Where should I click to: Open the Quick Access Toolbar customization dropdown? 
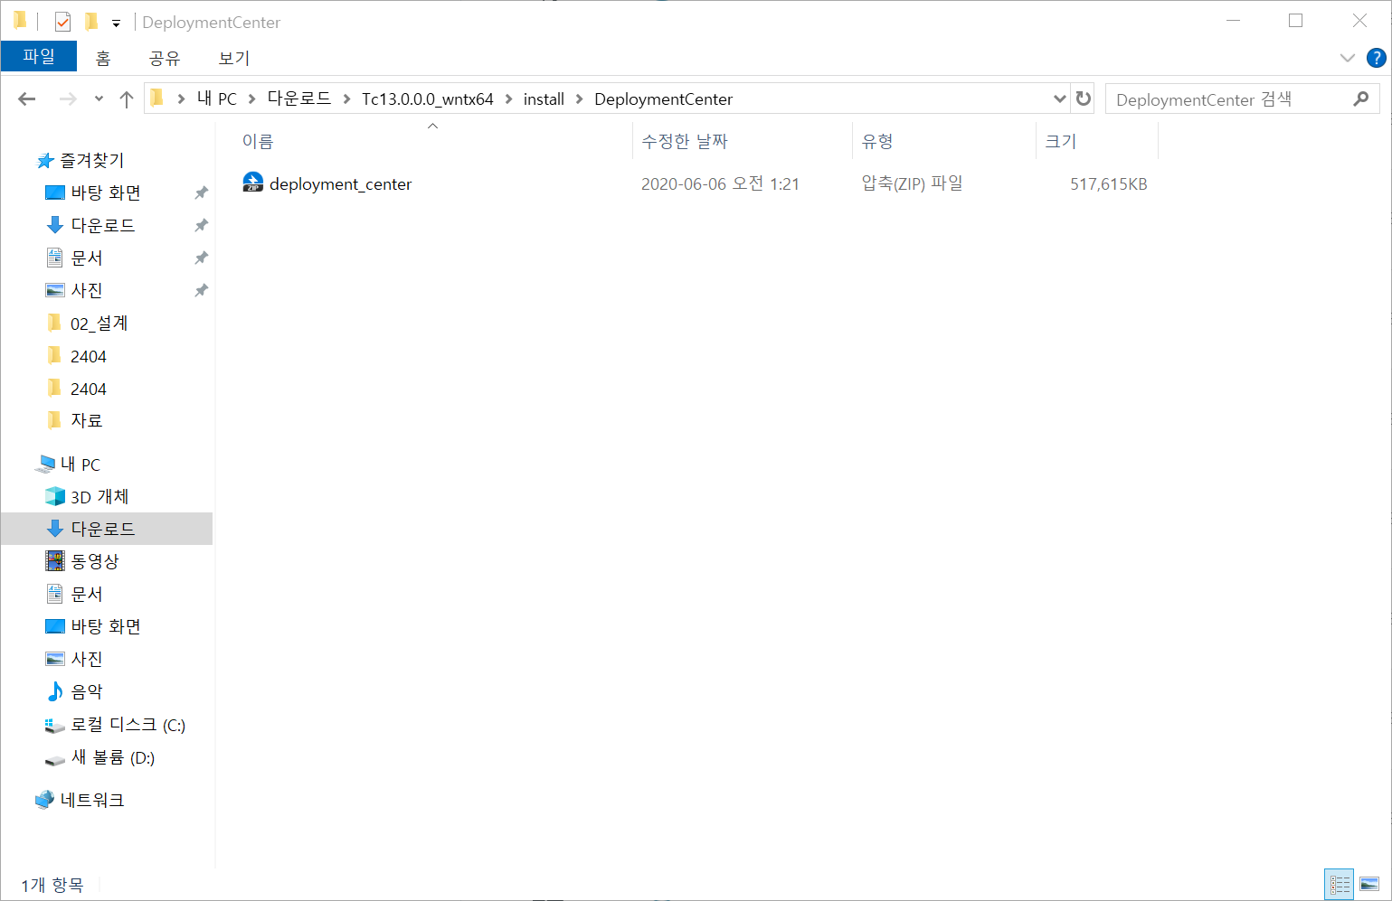[x=115, y=22]
